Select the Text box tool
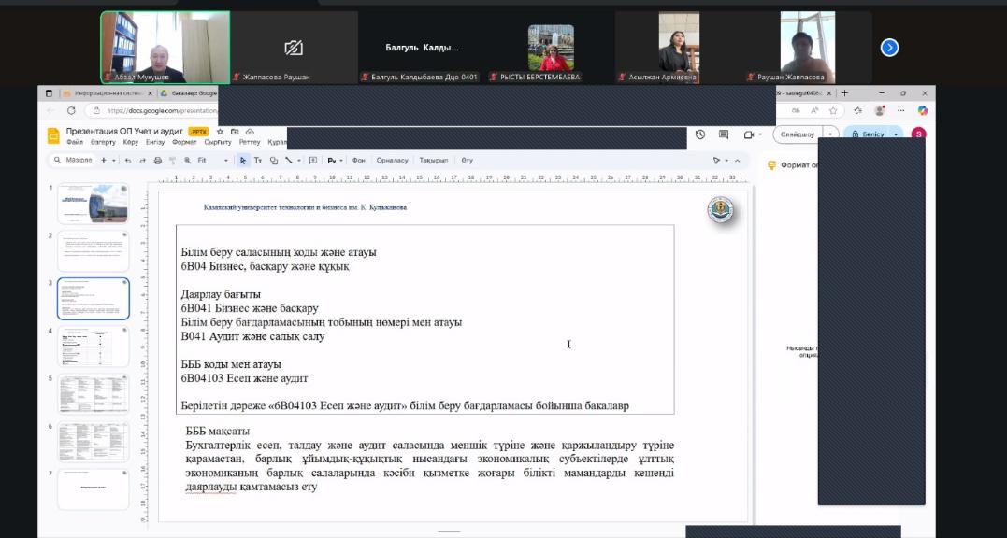The image size is (1007, 538). (258, 161)
